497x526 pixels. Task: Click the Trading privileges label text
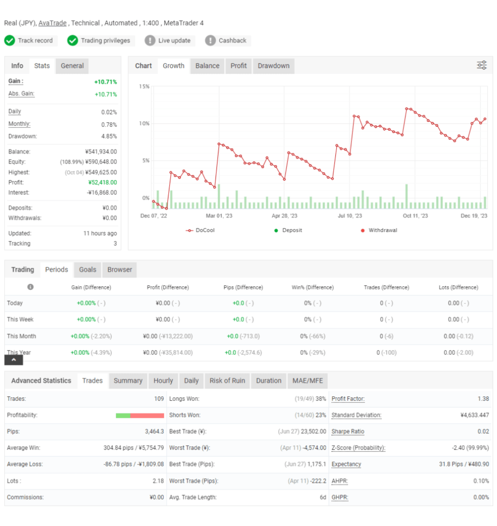coord(106,41)
